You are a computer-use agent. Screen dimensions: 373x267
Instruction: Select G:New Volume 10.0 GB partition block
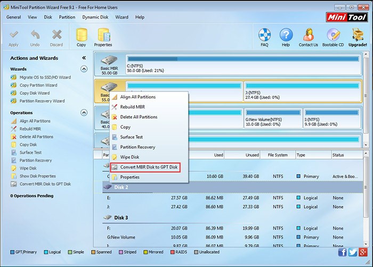(273, 118)
